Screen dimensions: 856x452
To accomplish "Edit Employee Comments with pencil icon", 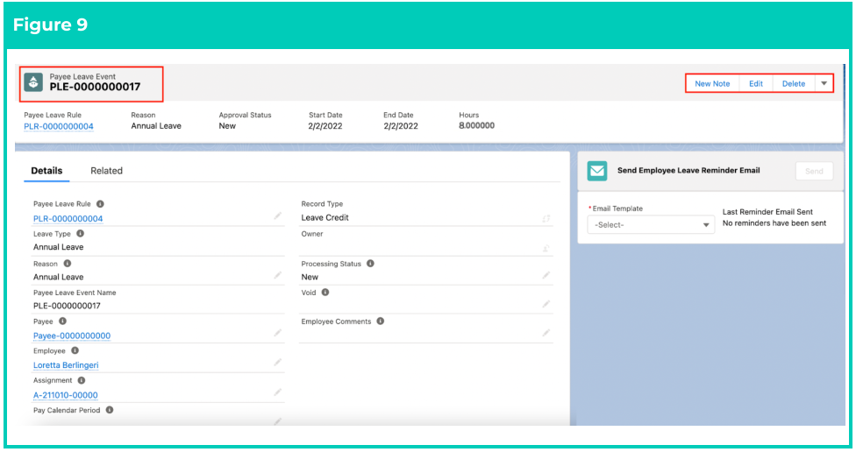I will coord(546,333).
